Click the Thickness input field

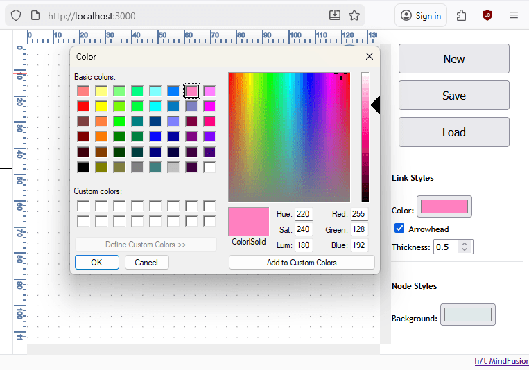[446, 247]
